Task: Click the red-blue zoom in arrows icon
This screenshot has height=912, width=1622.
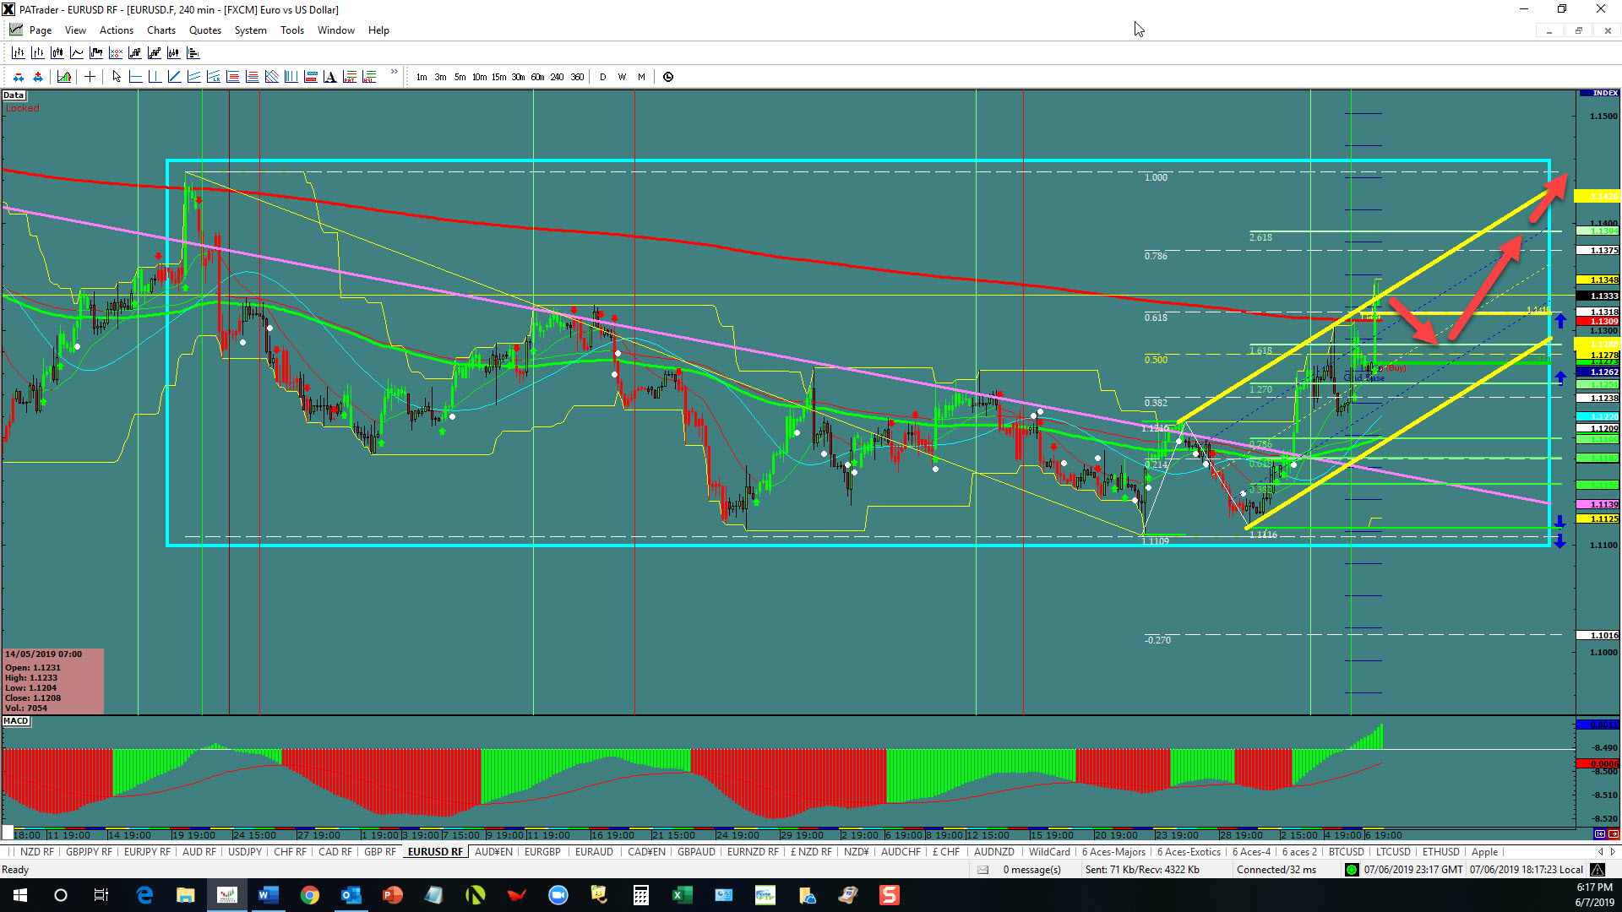Action: [x=37, y=77]
